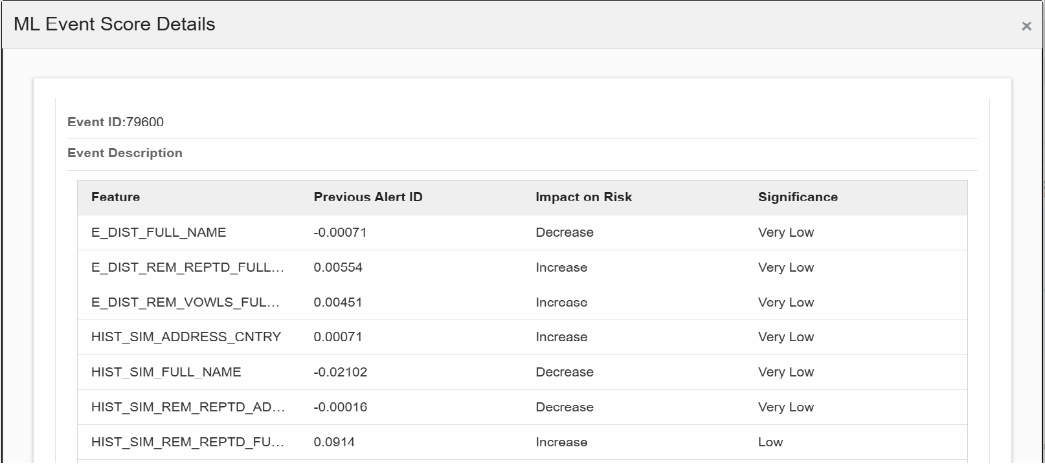Click the Low significance cell
This screenshot has width=1045, height=467.
pos(770,442)
